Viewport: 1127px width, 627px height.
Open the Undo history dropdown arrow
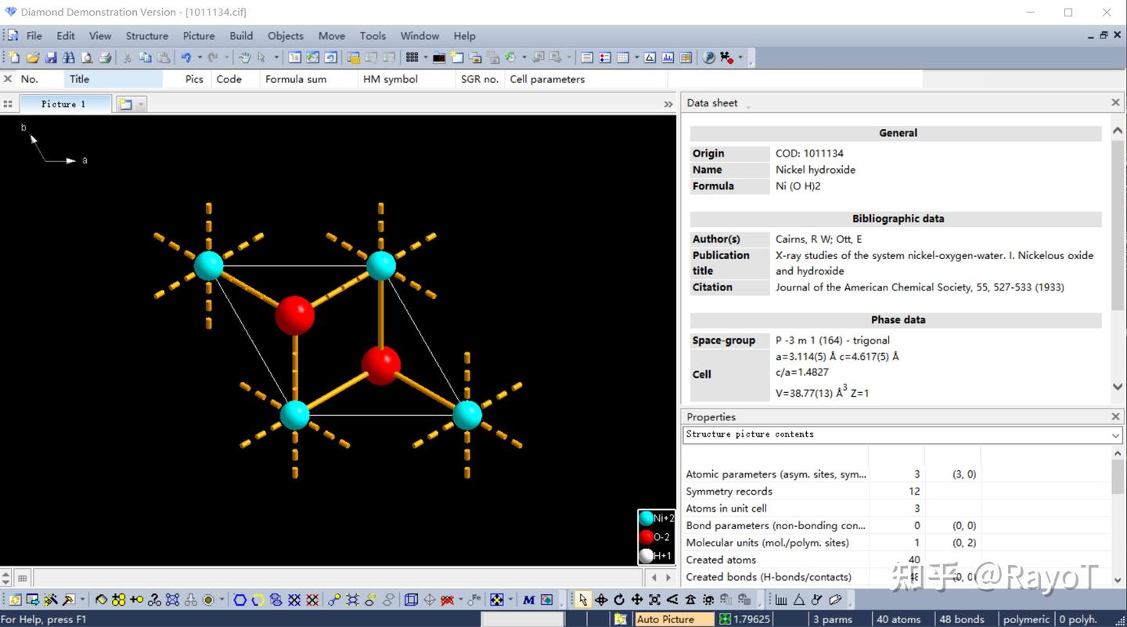point(200,57)
